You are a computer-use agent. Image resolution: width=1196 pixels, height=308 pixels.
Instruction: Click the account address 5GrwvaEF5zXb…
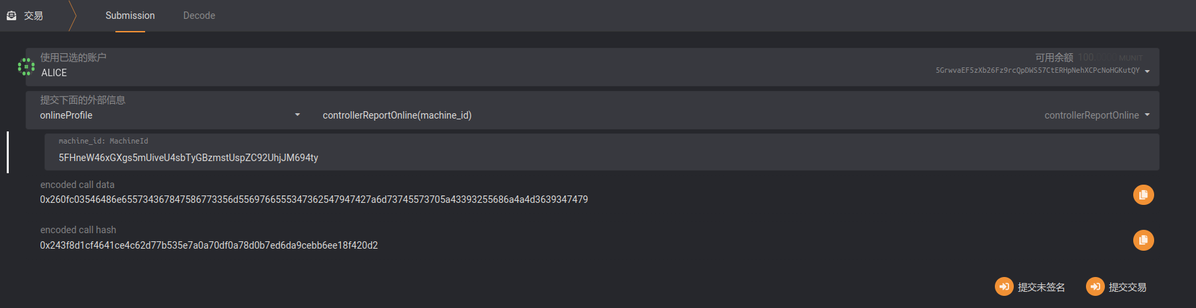(x=1037, y=70)
